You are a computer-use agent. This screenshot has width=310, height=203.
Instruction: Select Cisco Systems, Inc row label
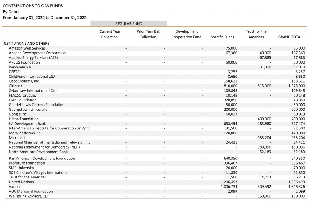coord(24,81)
